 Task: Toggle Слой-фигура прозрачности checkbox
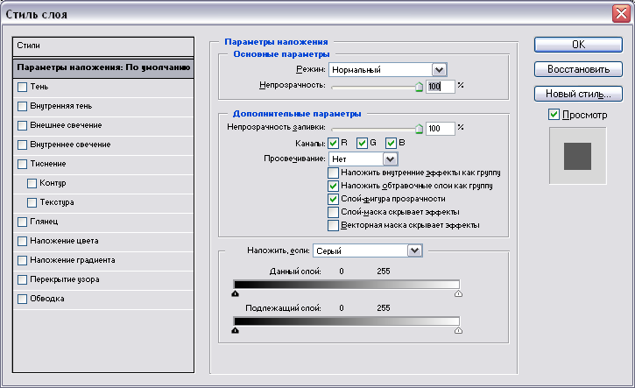pos(333,200)
